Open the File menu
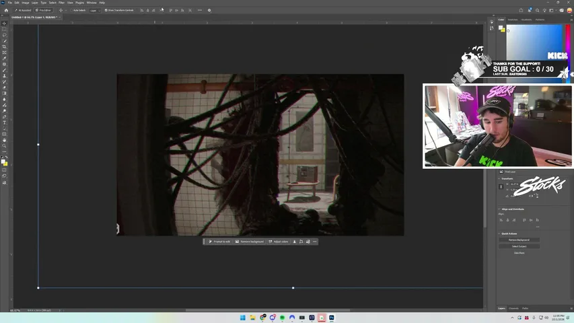 pyautogui.click(x=10, y=3)
